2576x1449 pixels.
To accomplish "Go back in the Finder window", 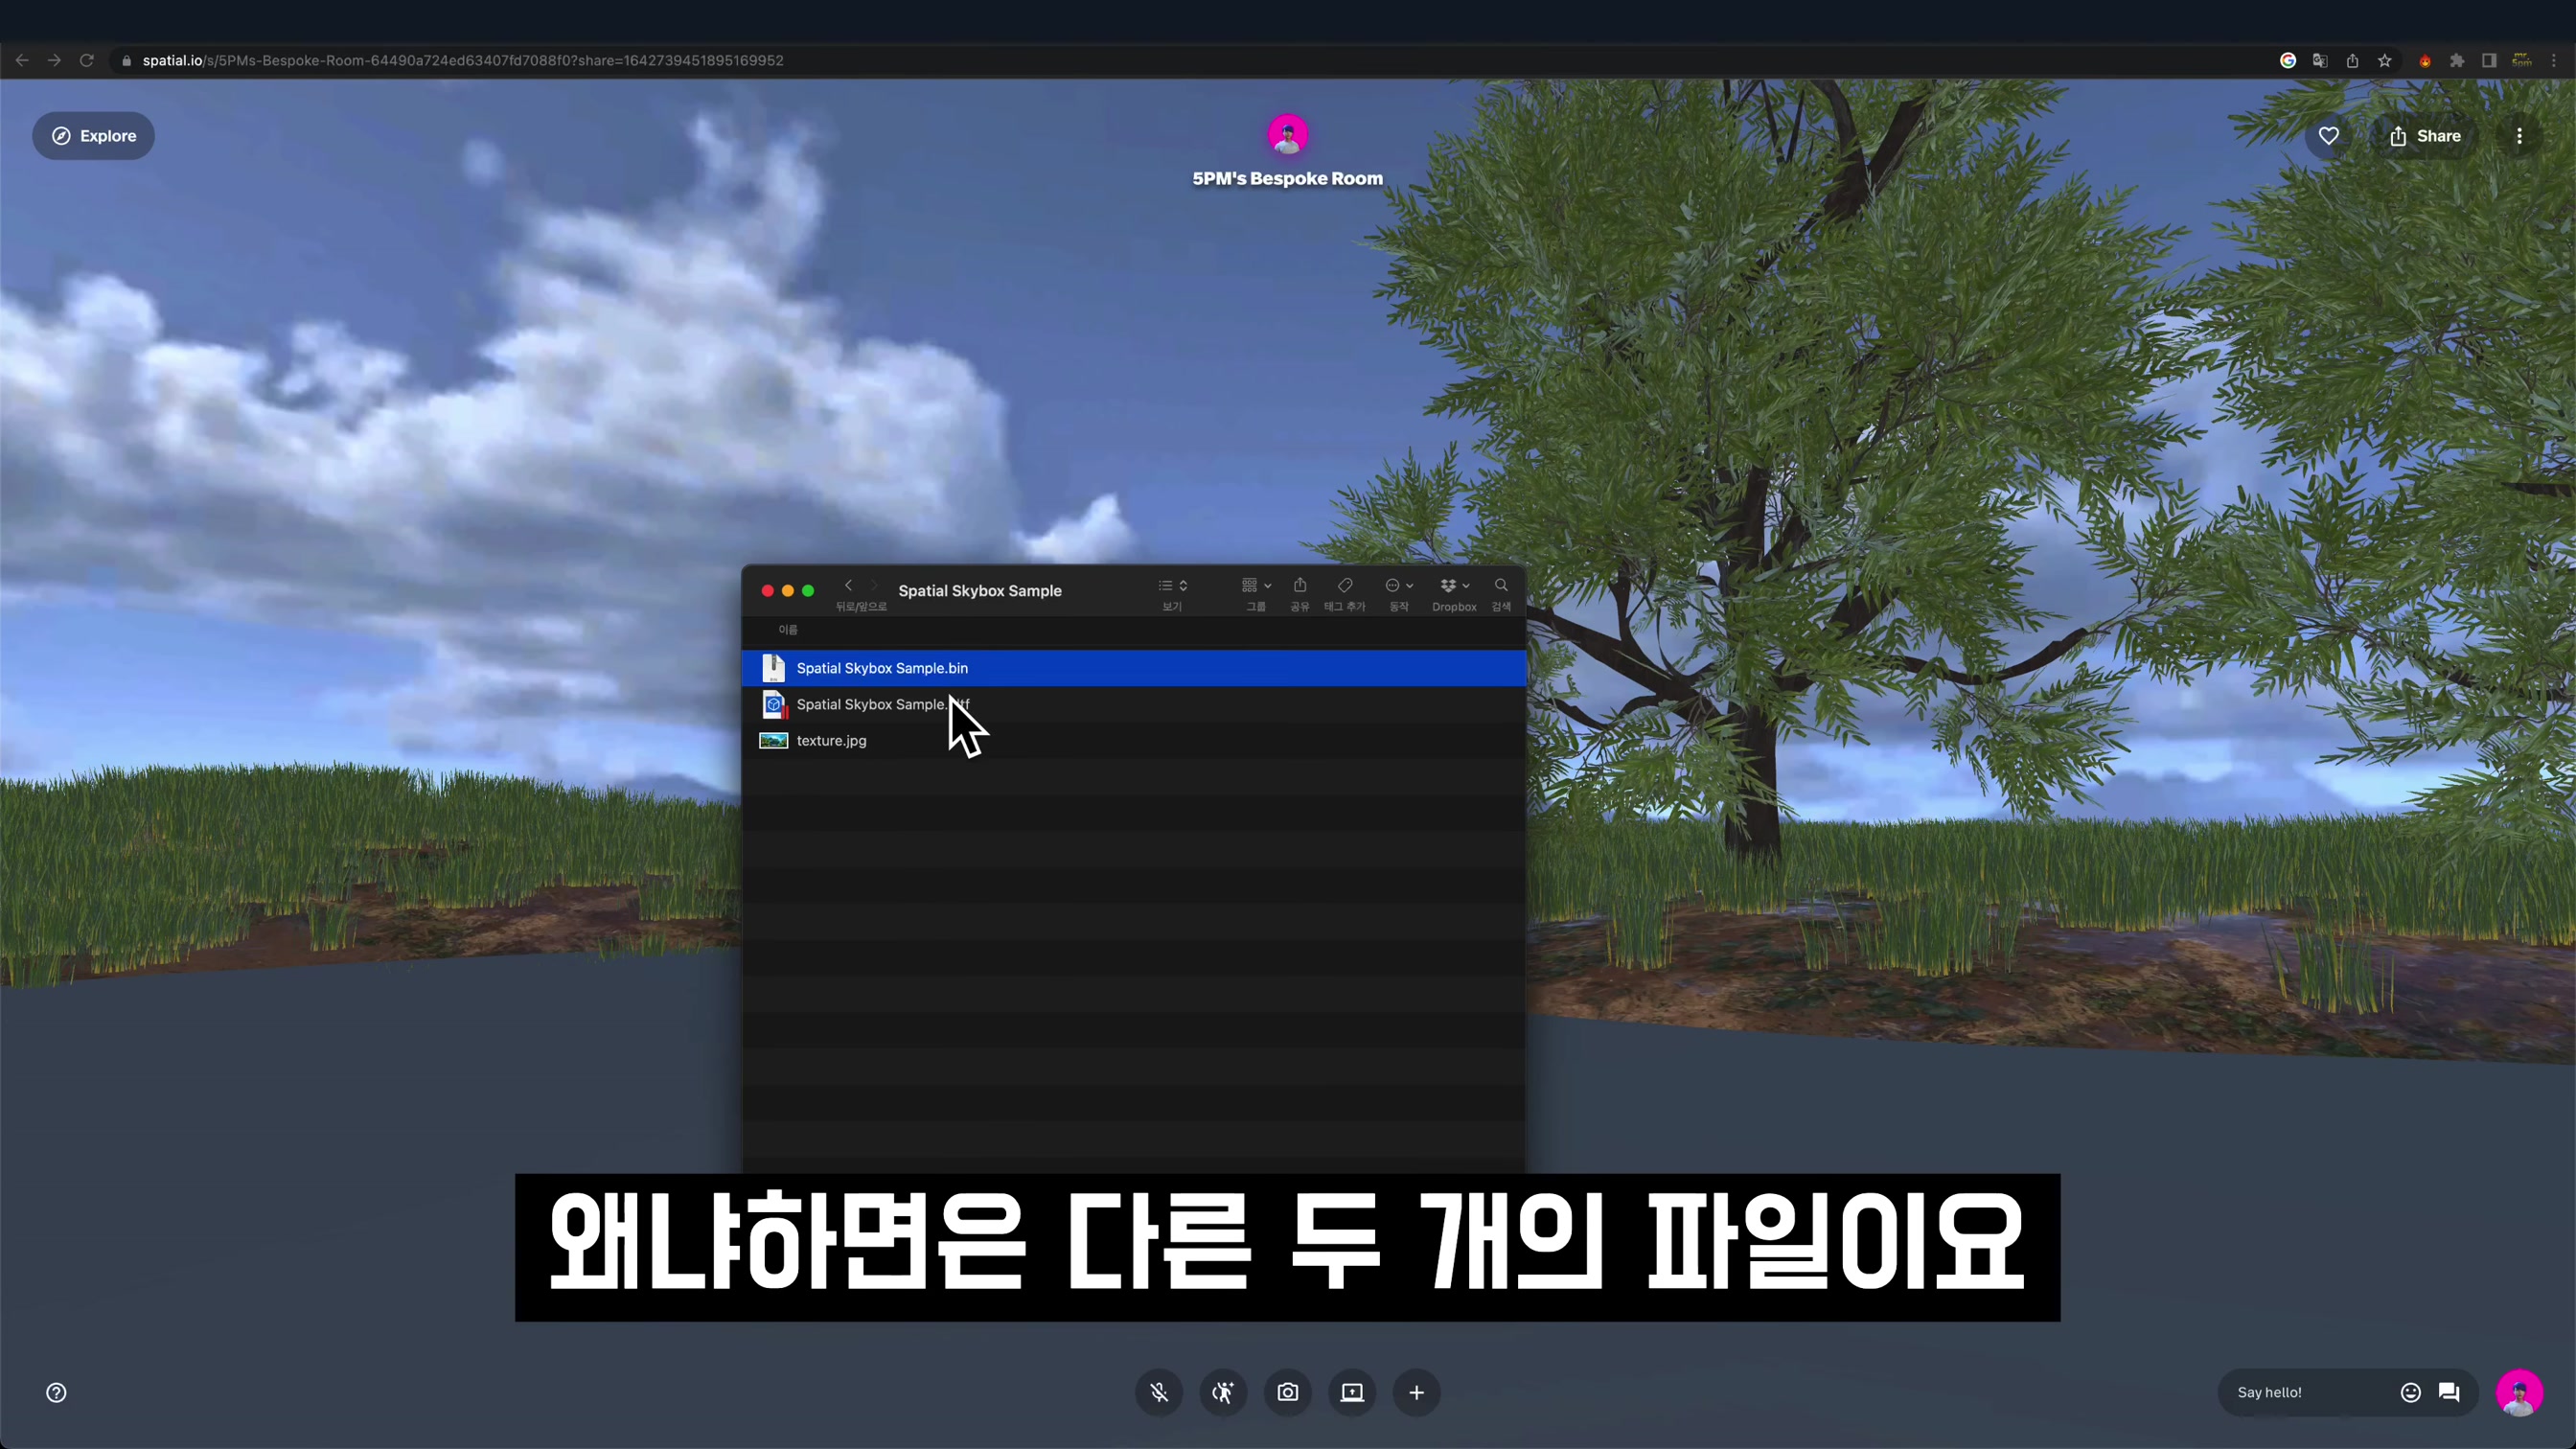I will tap(848, 586).
